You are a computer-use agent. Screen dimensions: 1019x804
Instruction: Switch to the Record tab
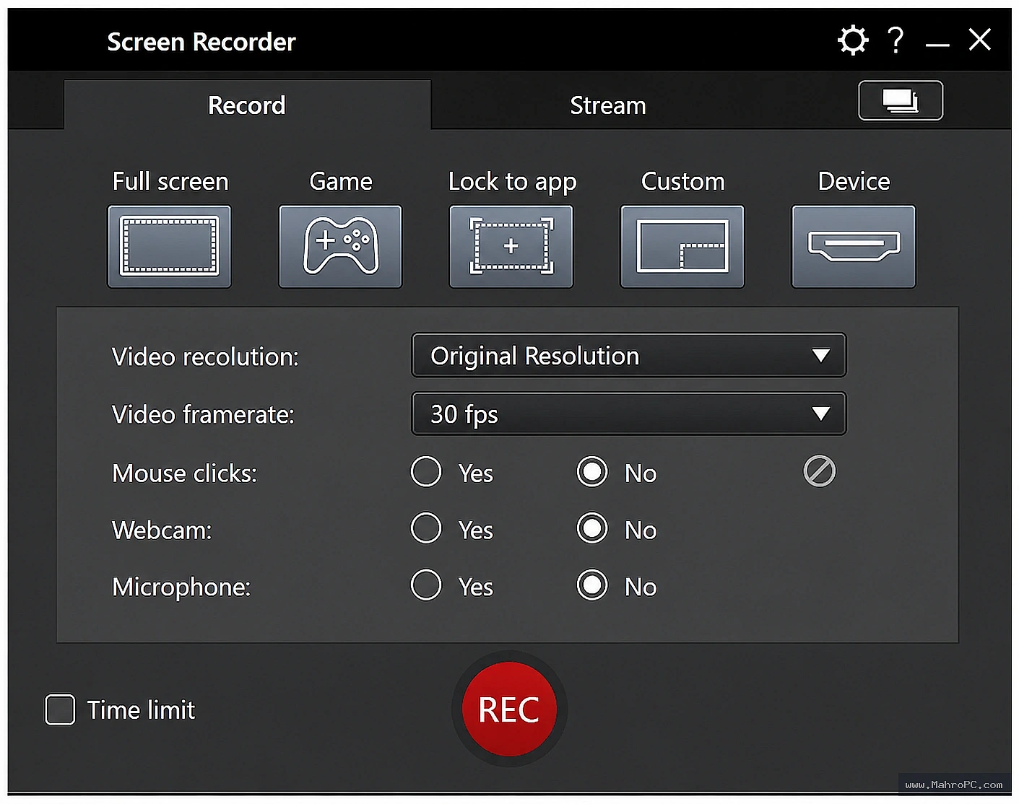(247, 105)
